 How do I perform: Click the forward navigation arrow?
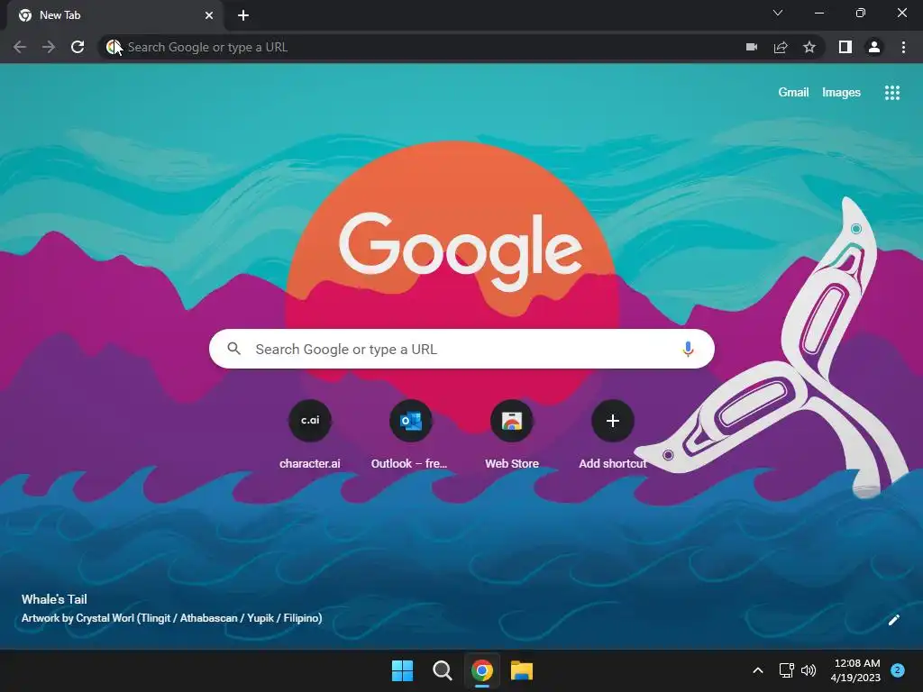(49, 47)
